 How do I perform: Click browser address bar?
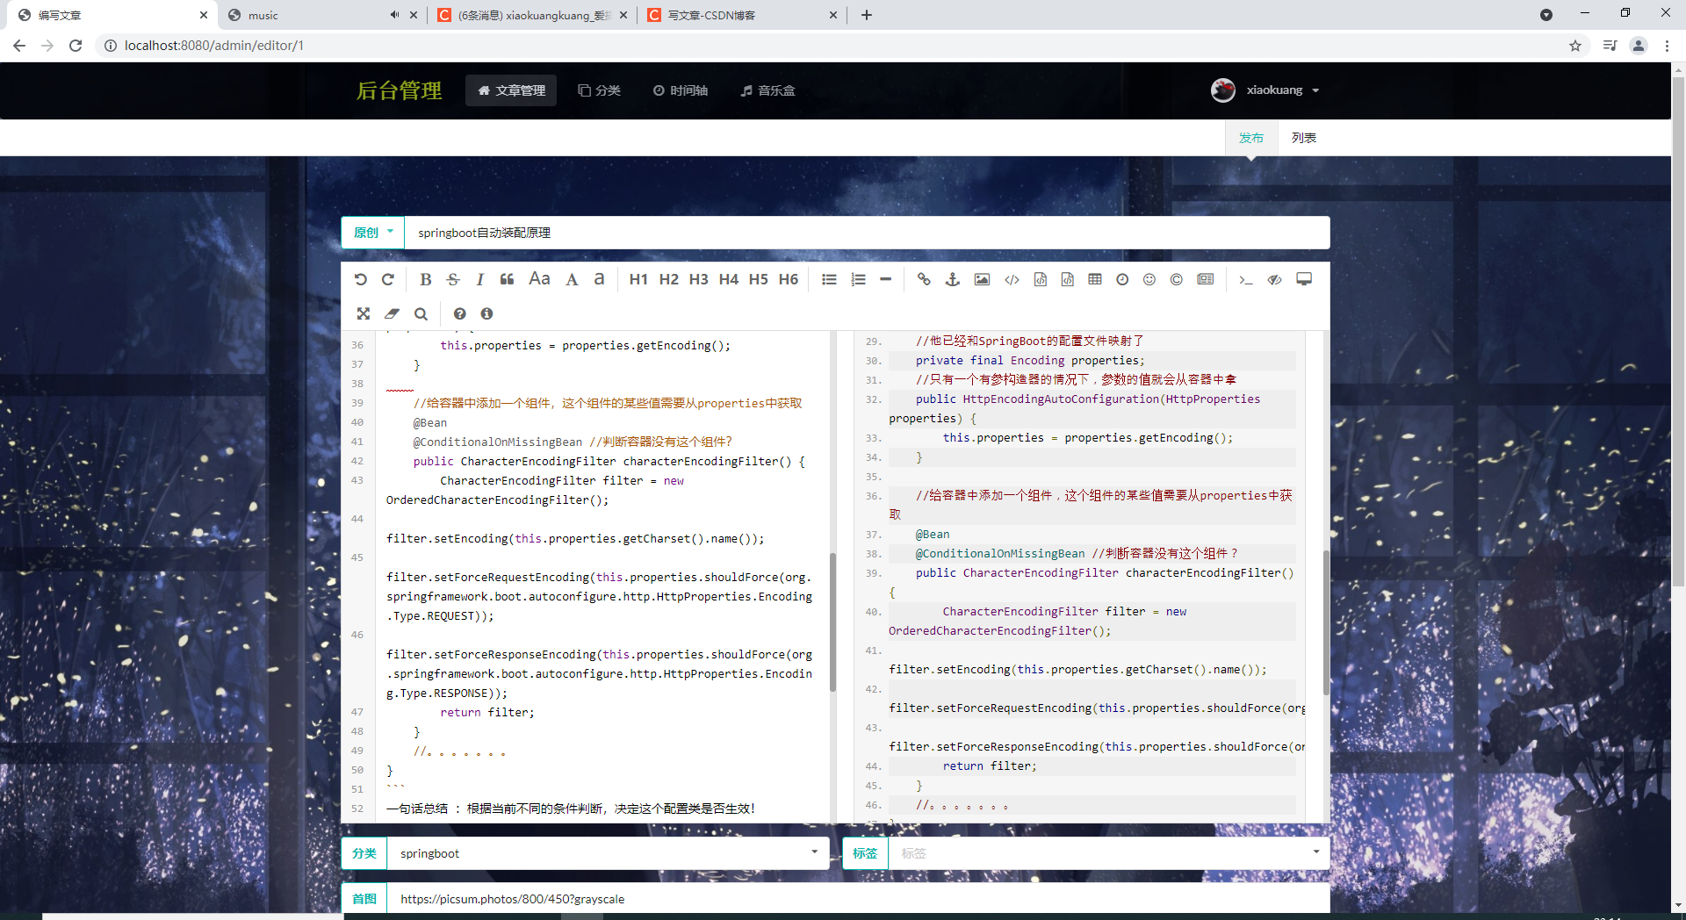(830, 46)
